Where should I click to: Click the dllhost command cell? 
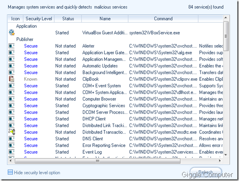163,92
